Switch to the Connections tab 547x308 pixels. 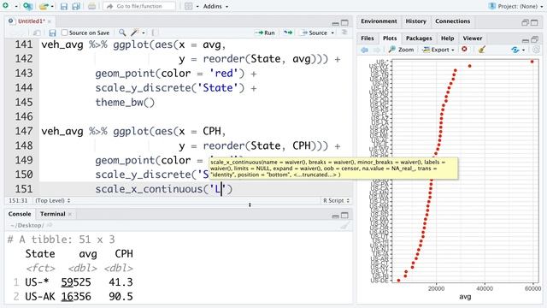(452, 21)
